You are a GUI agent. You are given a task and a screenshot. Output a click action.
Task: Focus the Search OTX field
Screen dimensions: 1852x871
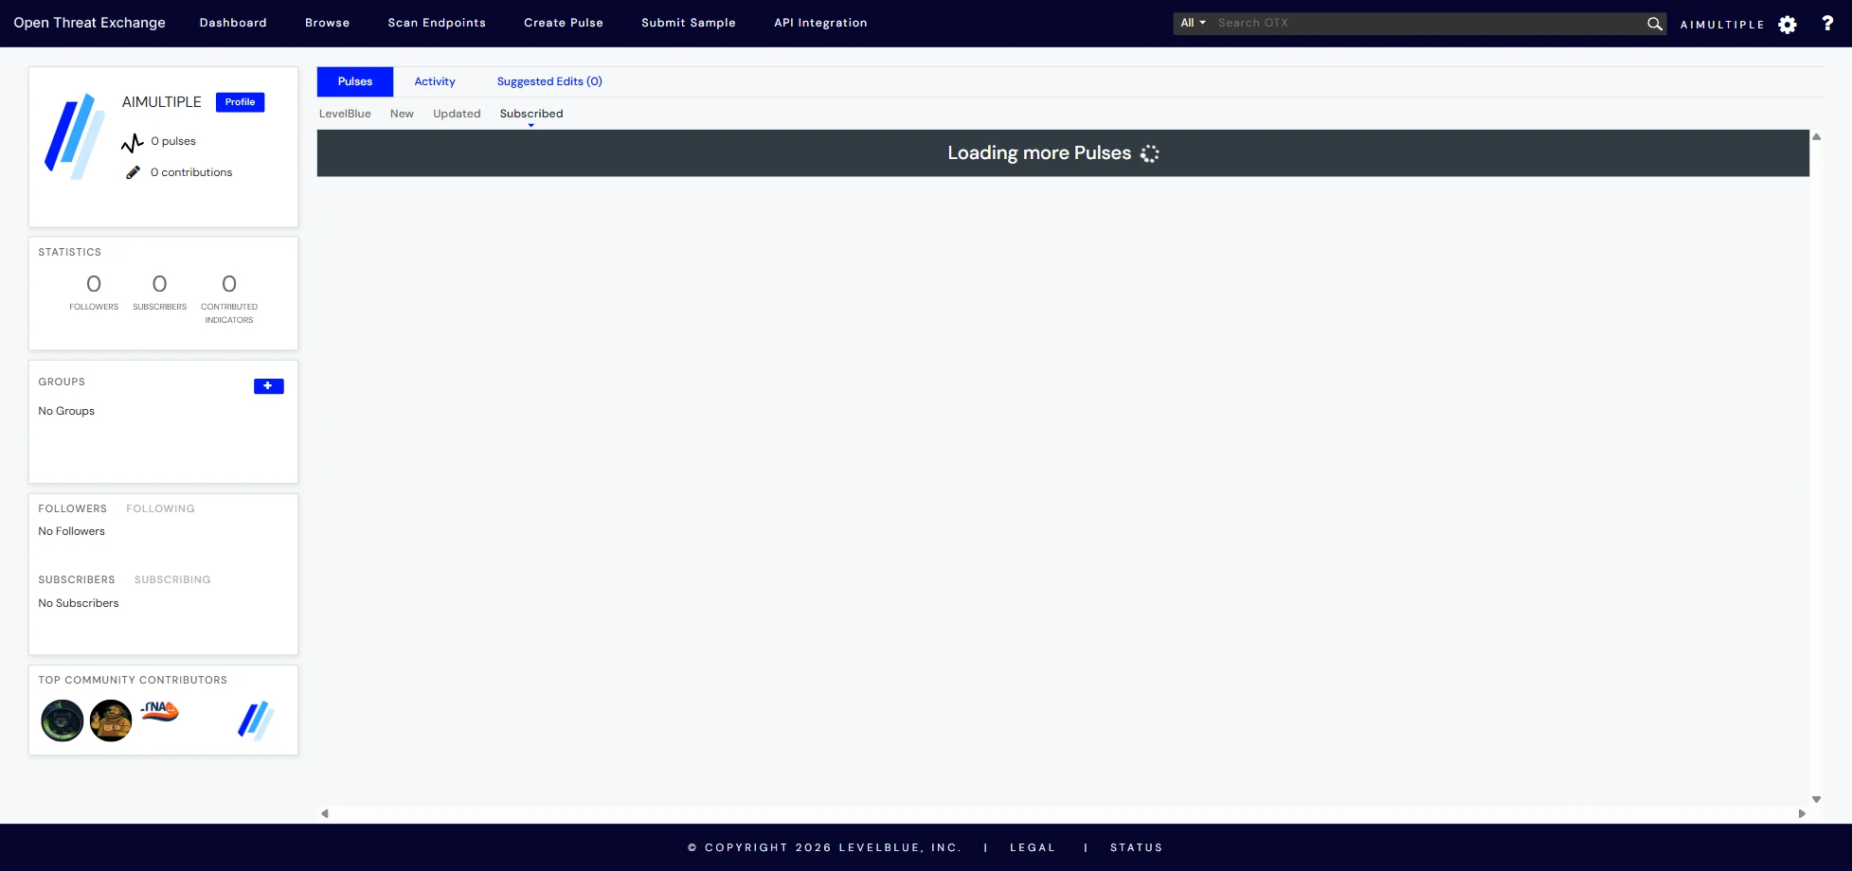(x=1429, y=23)
